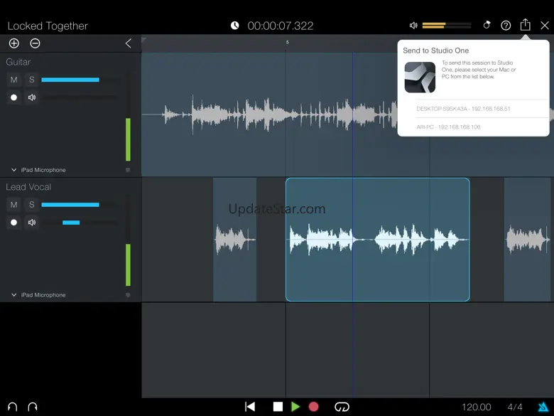Solo the Guitar track
Screen dimensions: 554x416
pos(32,80)
